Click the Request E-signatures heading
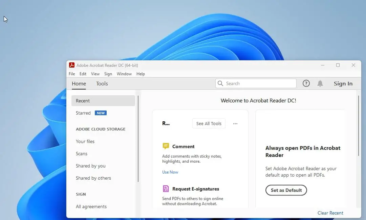Image resolution: width=366 pixels, height=220 pixels. (196, 189)
